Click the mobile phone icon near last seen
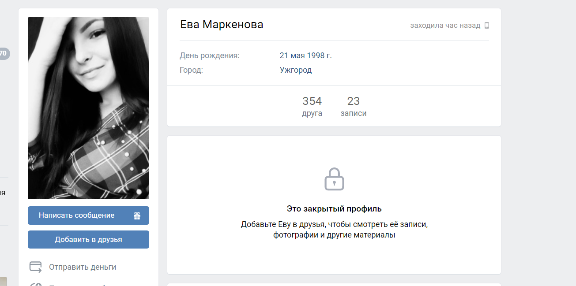 (x=487, y=26)
